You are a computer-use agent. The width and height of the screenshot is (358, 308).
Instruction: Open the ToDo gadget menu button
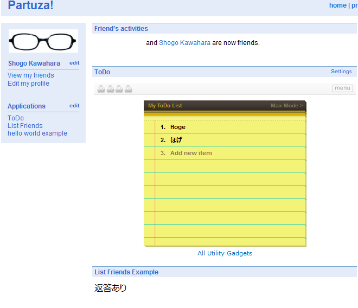point(342,88)
